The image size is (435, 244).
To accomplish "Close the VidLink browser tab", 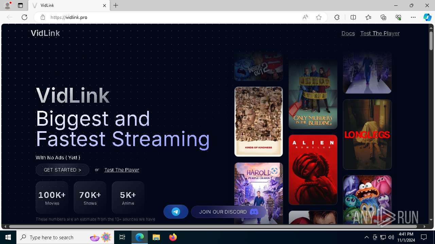I will coord(104,5).
